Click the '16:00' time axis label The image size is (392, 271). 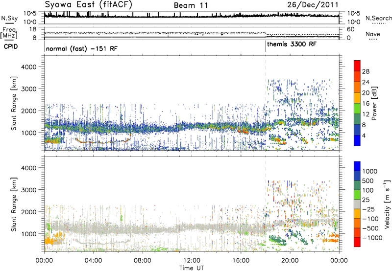pyautogui.click(x=241, y=261)
